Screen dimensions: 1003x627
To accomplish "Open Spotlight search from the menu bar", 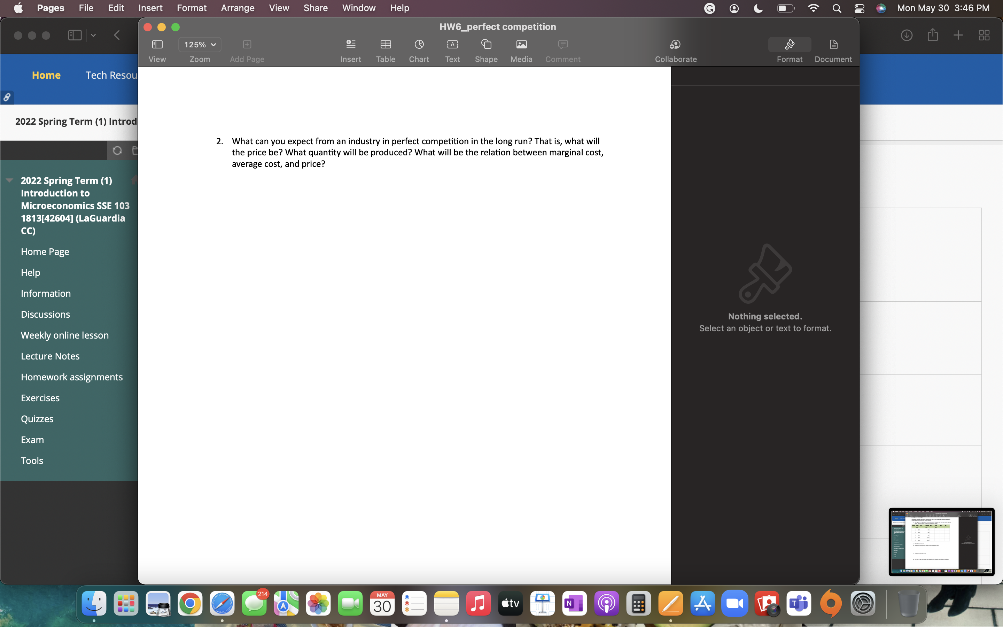I will tap(837, 8).
